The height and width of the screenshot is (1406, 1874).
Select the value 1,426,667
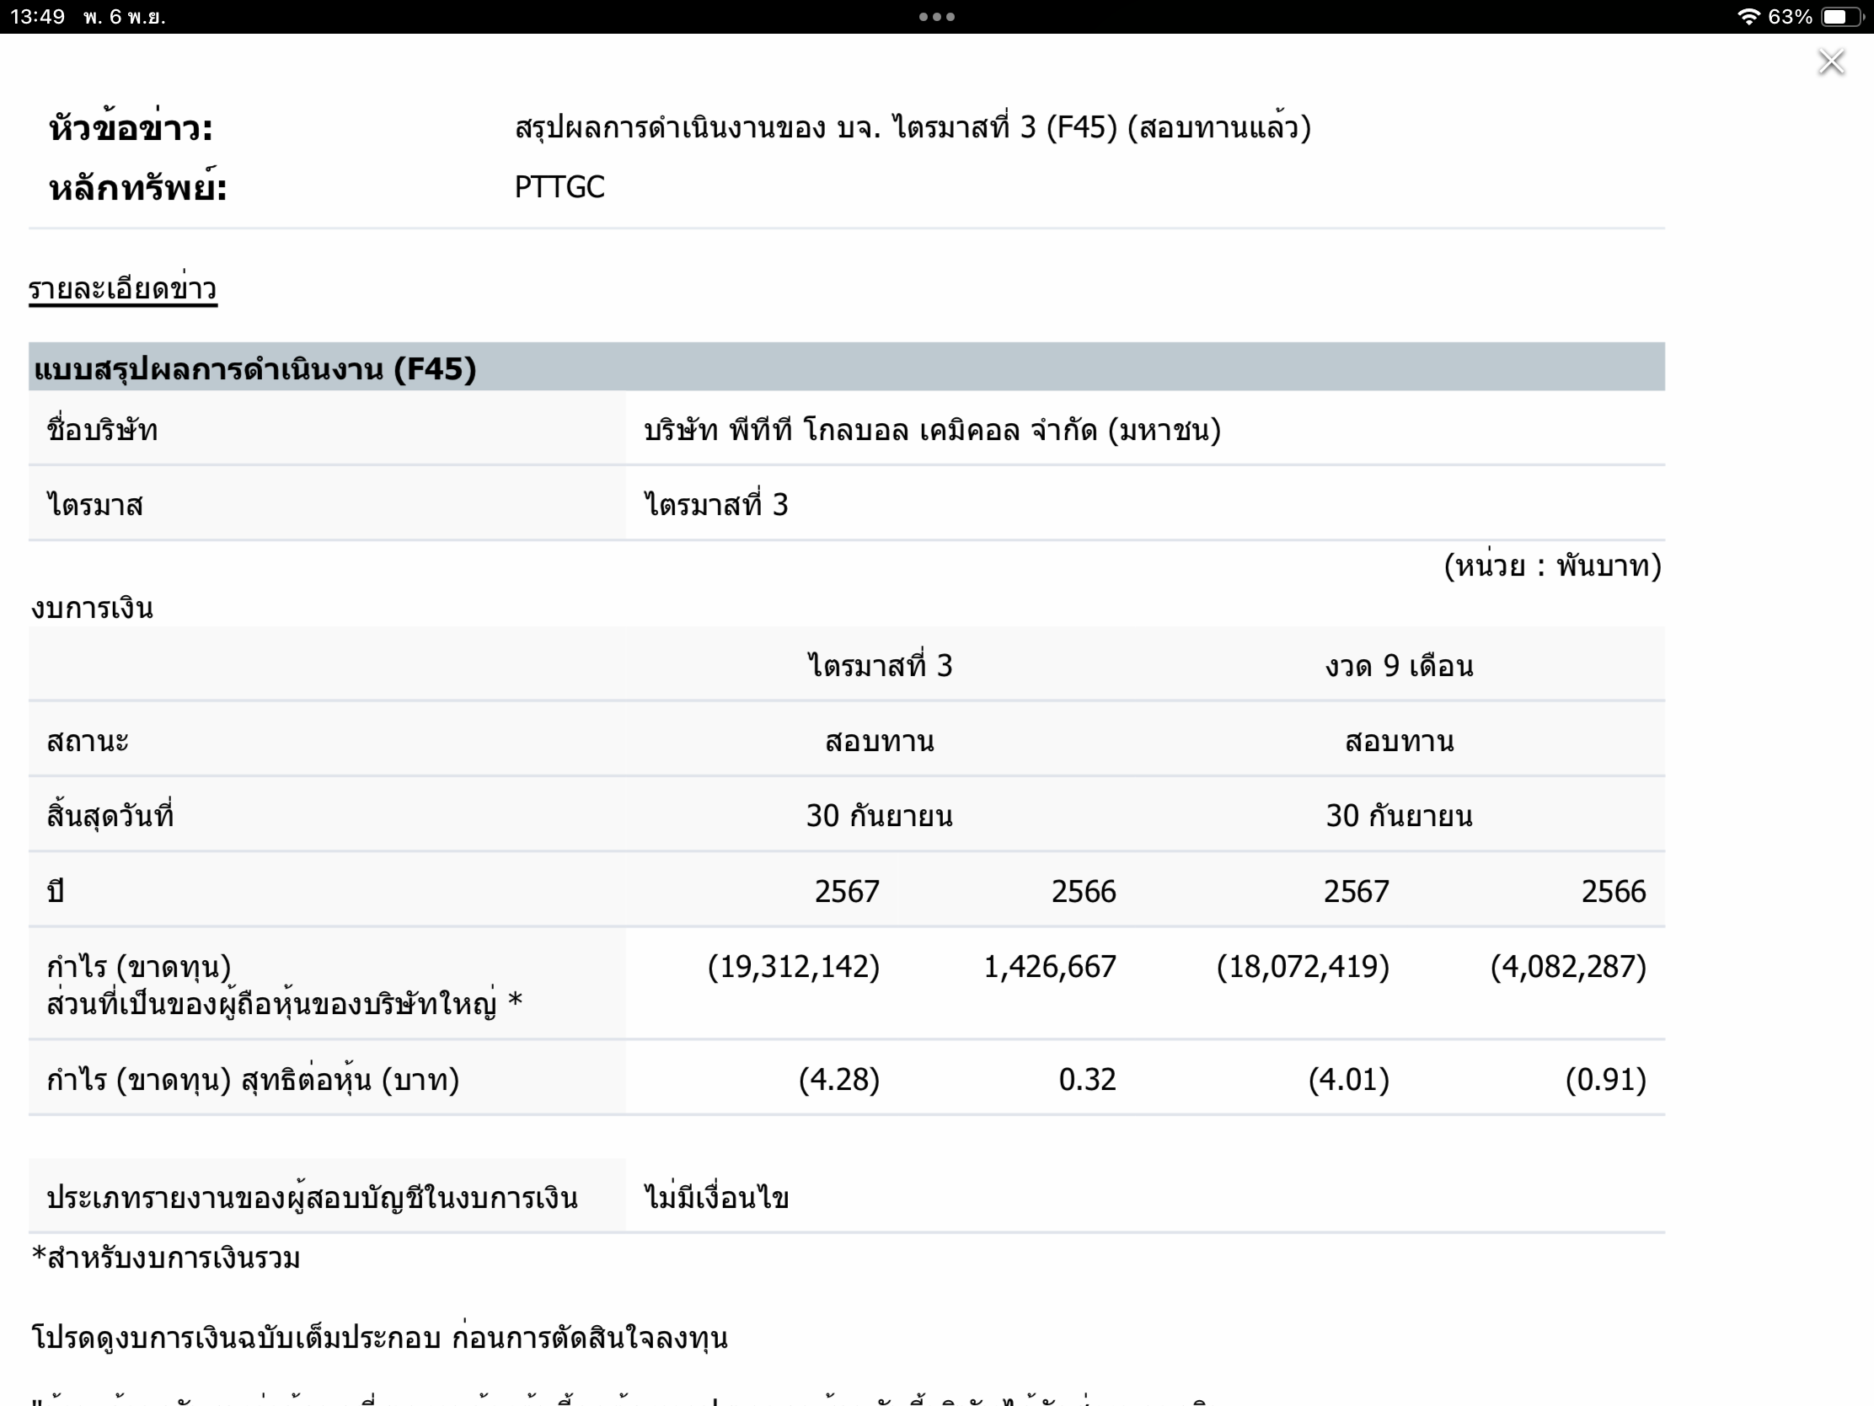(x=1050, y=966)
